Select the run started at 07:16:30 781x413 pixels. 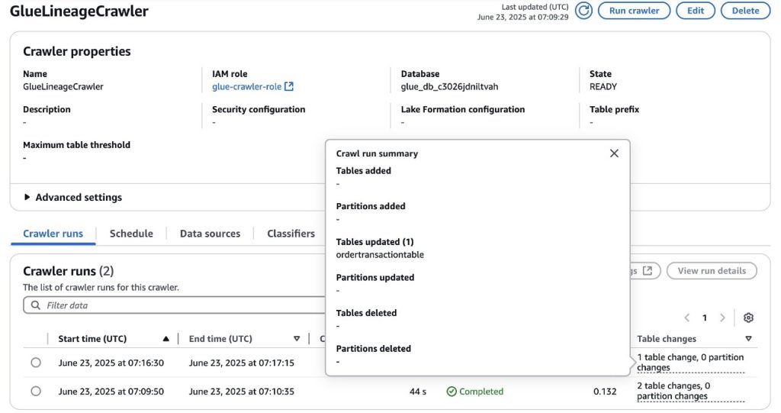coord(36,363)
